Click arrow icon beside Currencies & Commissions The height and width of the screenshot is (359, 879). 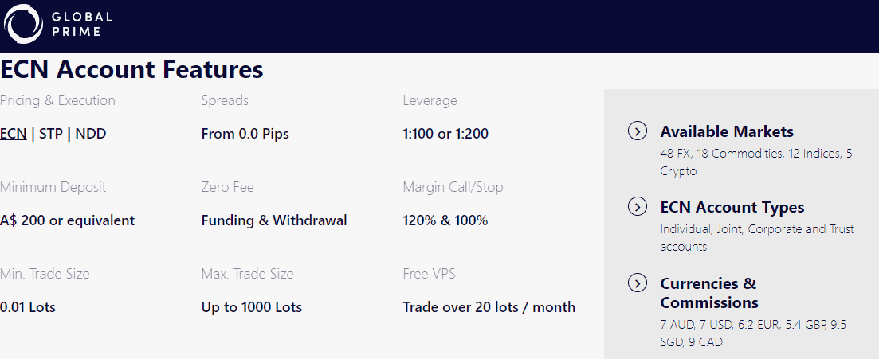point(638,283)
